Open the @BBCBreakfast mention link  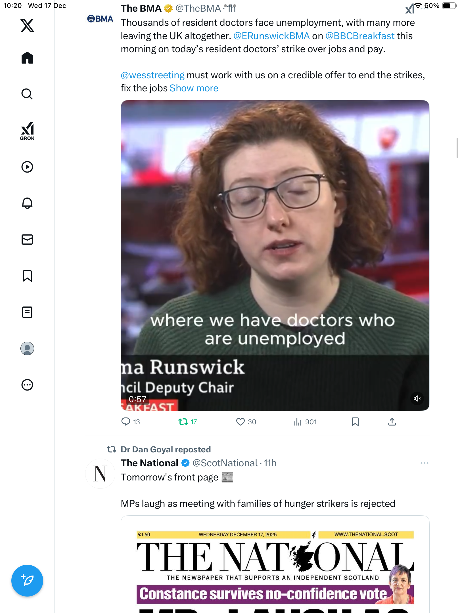pyautogui.click(x=360, y=36)
